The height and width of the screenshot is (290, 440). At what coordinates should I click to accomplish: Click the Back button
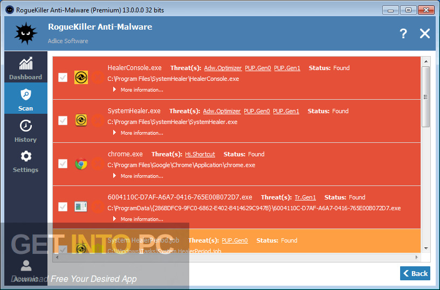pos(415,273)
